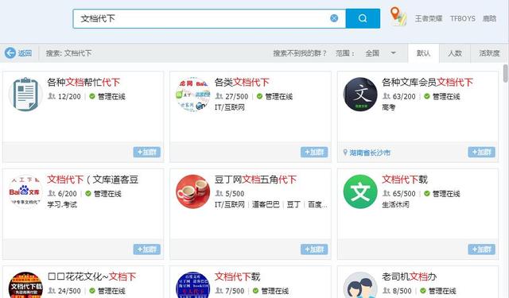Click location pin beside 湖南省长沙市
The height and width of the screenshot is (298, 509).
click(345, 152)
